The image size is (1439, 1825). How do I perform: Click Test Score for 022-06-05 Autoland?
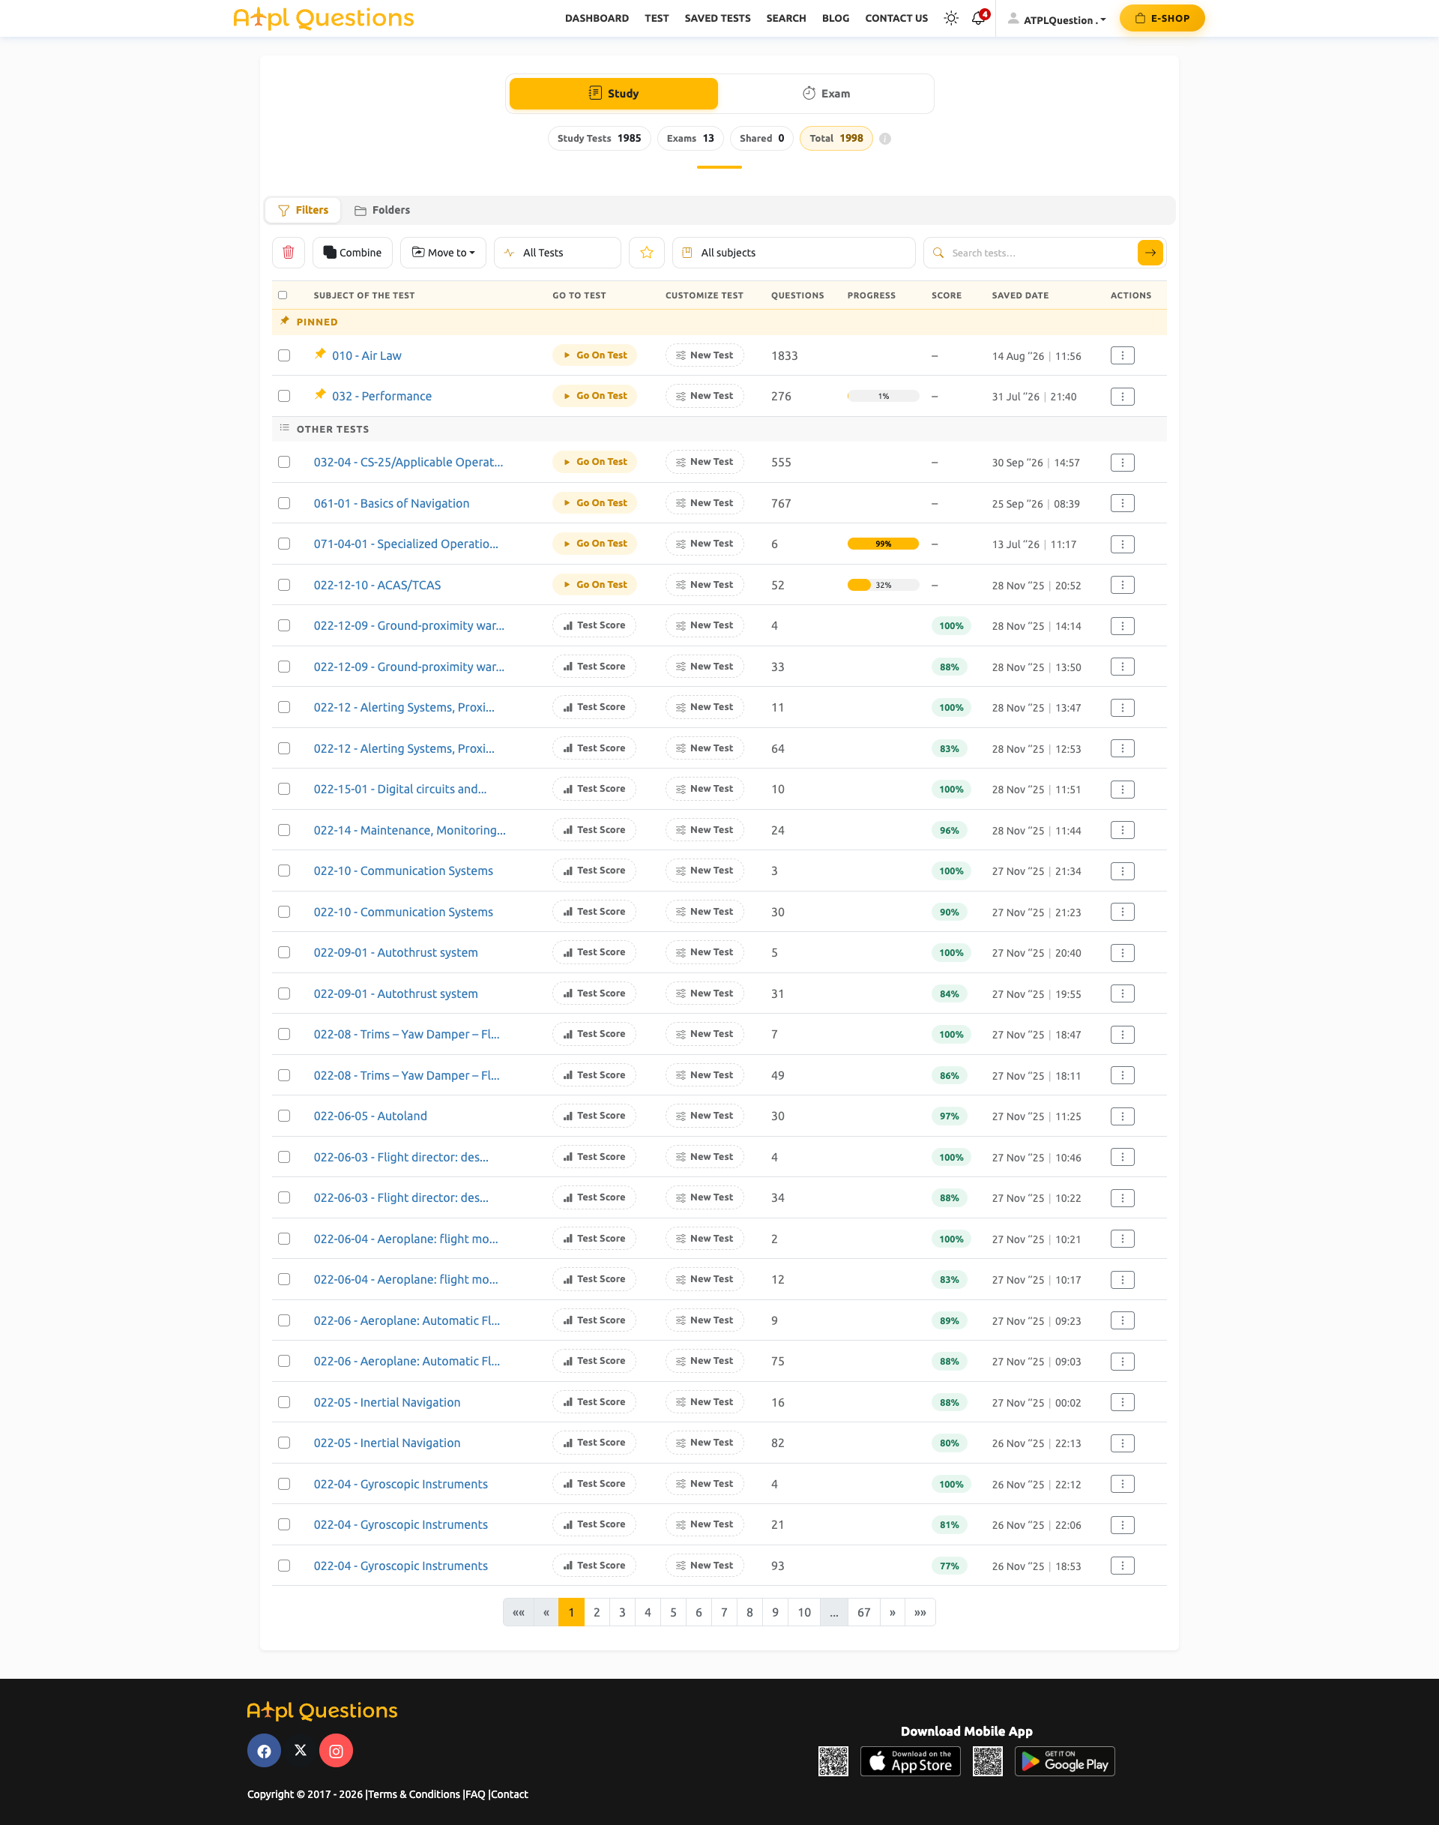[x=594, y=1116]
